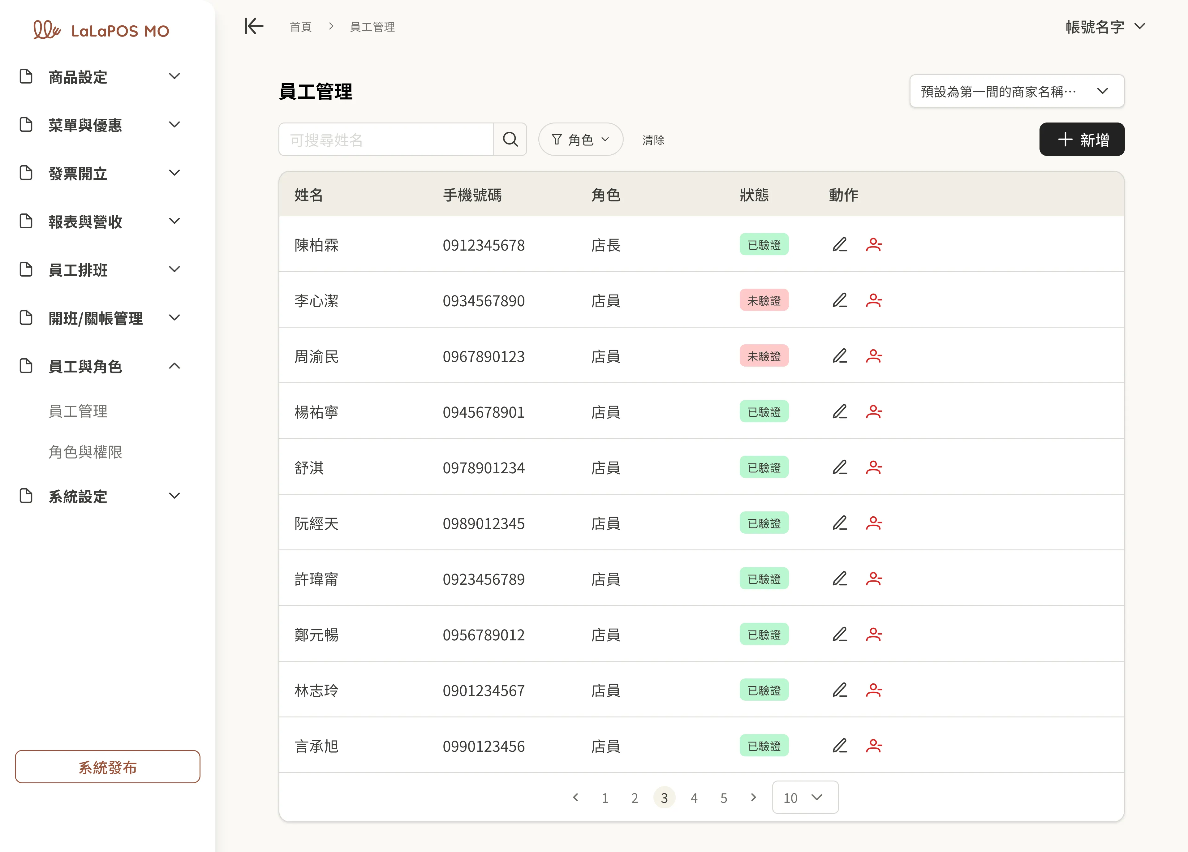Click the search magnifier icon
This screenshot has width=1188, height=852.
coord(510,139)
